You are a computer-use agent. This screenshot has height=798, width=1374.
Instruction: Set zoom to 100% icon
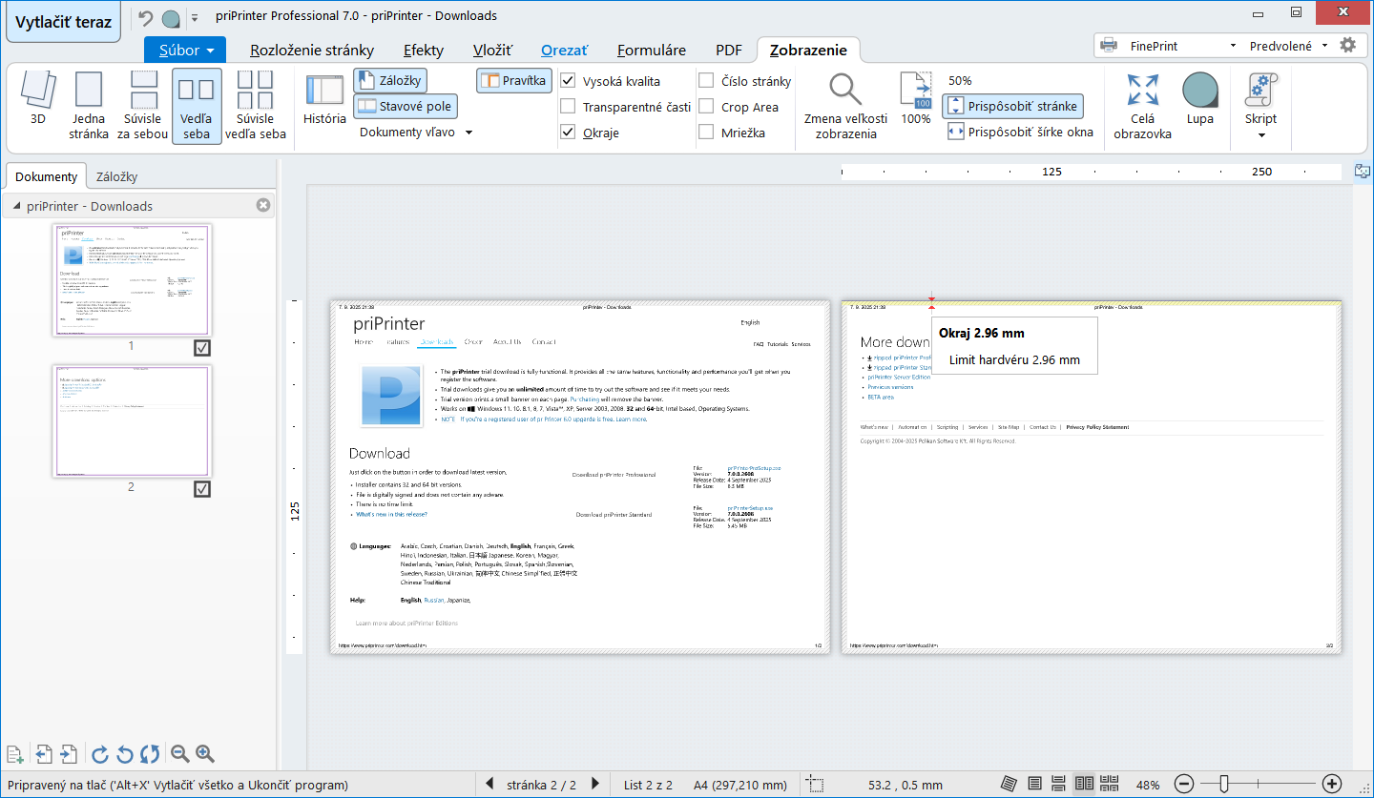(x=916, y=98)
